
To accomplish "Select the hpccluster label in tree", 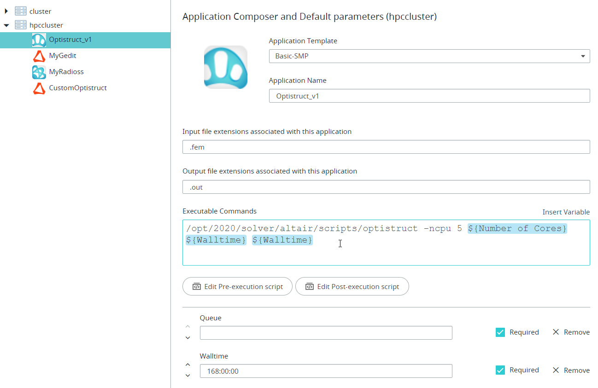I will click(x=46, y=25).
